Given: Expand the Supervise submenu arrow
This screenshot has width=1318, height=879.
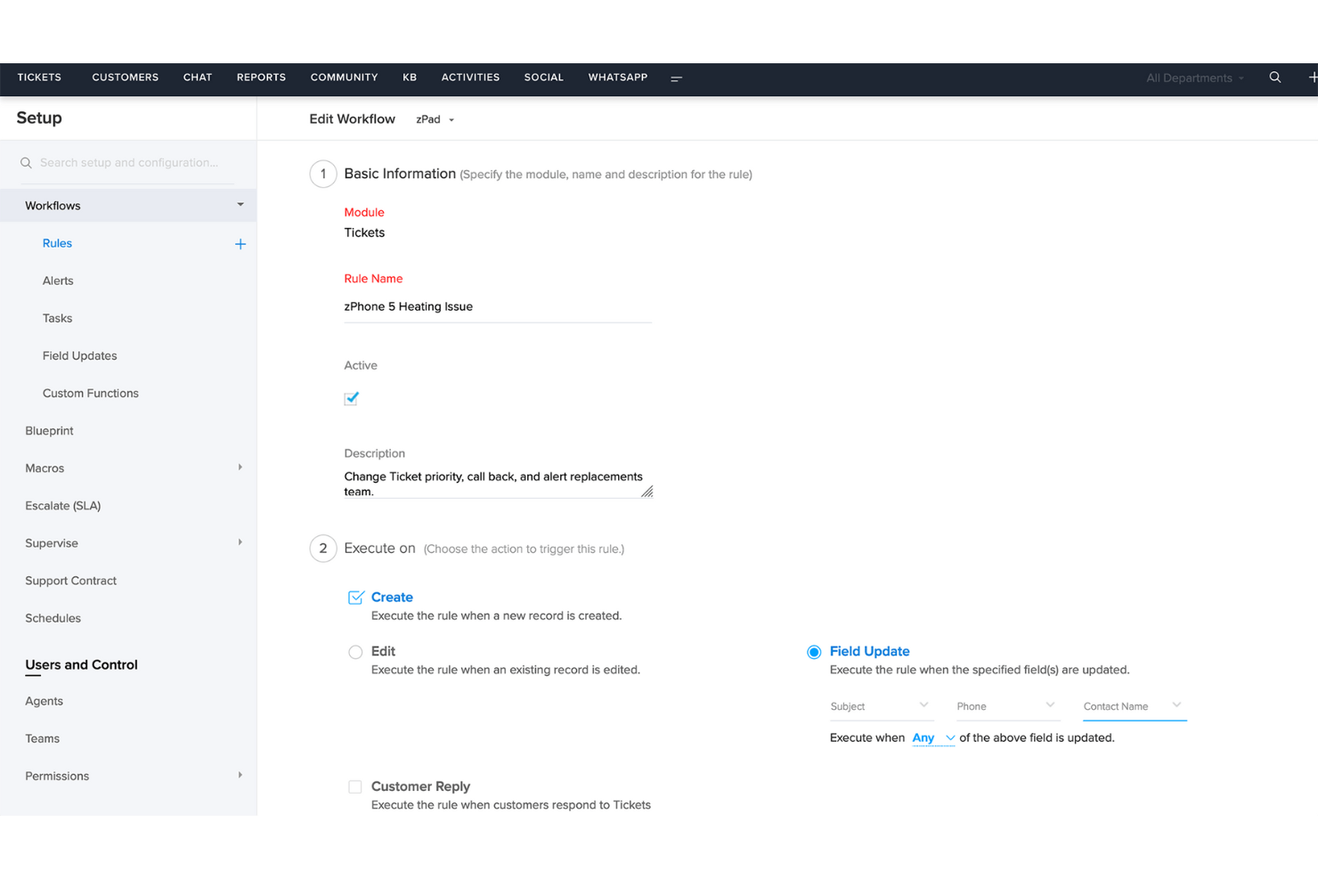Looking at the screenshot, I should pyautogui.click(x=240, y=542).
